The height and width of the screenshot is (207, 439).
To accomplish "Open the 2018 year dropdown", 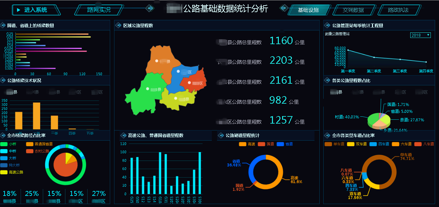I will [420, 35].
